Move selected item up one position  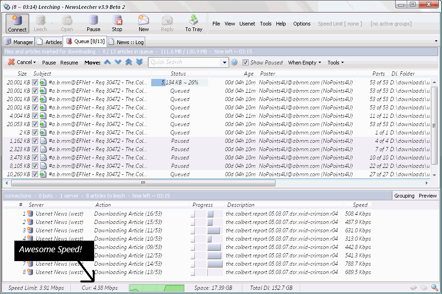pos(107,62)
